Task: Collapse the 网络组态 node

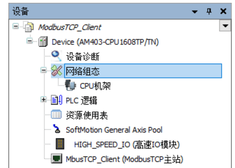Action: (x=44, y=70)
